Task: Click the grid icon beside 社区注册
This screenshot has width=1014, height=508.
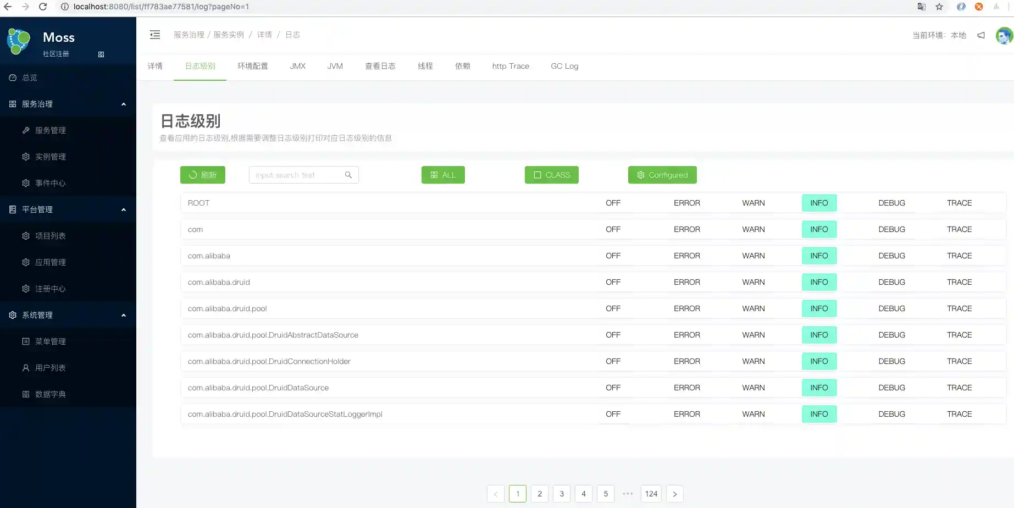Action: pyautogui.click(x=101, y=54)
